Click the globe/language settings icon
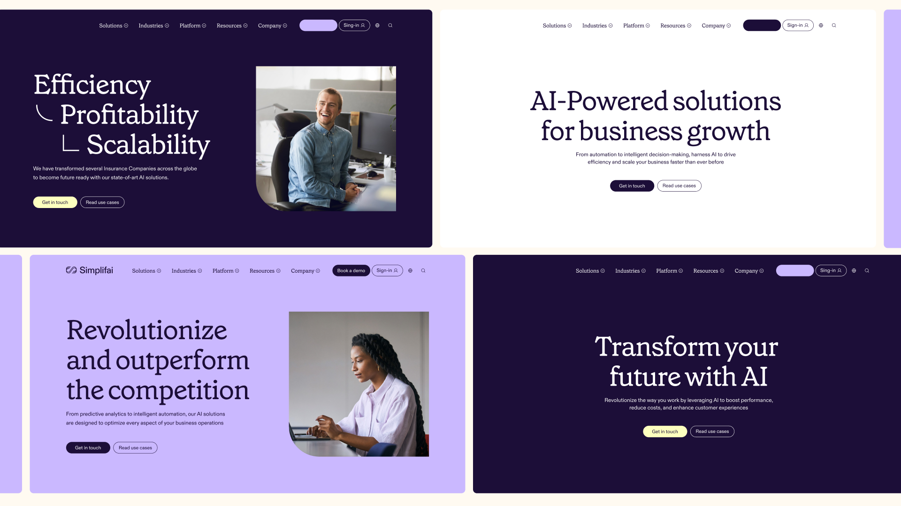Viewport: 901px width, 506px height. pyautogui.click(x=377, y=25)
